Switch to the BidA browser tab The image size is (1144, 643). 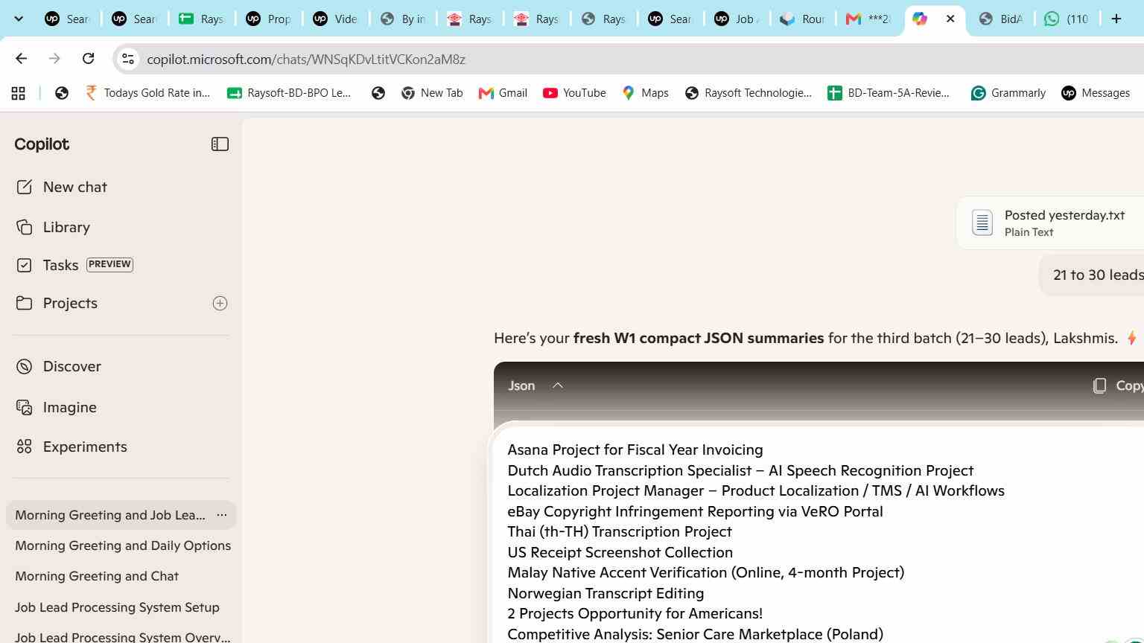pyautogui.click(x=1000, y=19)
